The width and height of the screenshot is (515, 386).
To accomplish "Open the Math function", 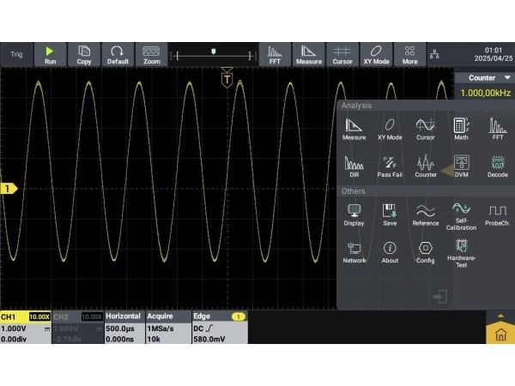I will pos(461,130).
